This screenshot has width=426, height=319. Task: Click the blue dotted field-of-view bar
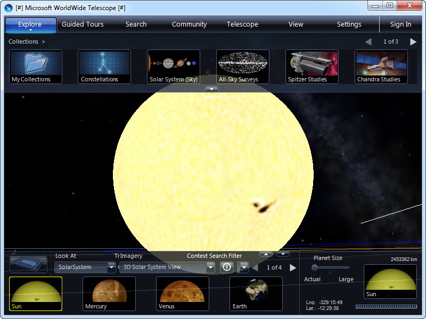[x=386, y=307]
